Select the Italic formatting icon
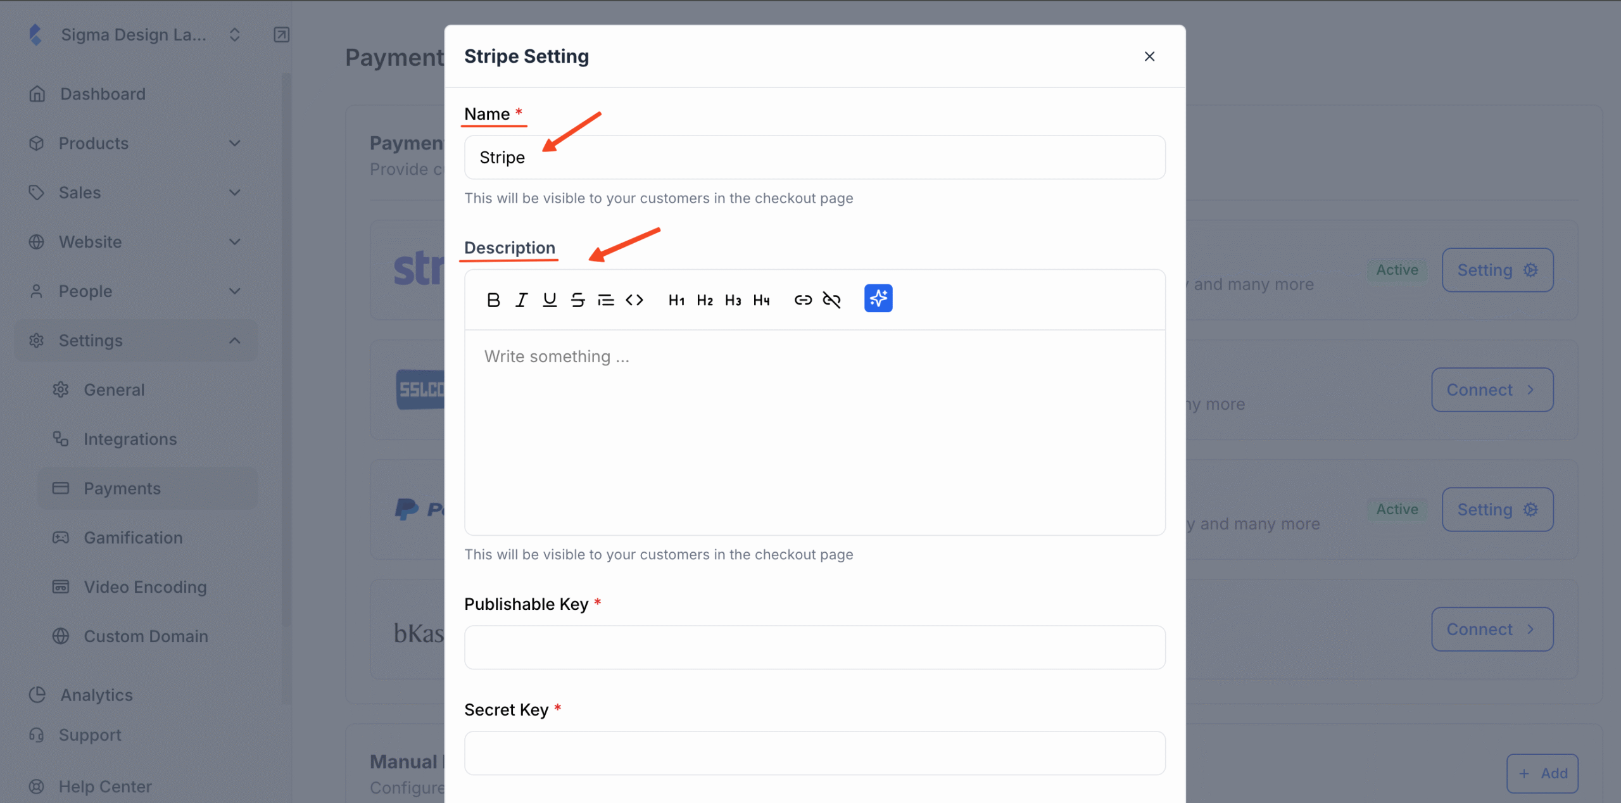The image size is (1621, 803). point(520,300)
